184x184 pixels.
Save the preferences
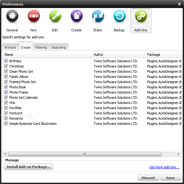coord(171,178)
